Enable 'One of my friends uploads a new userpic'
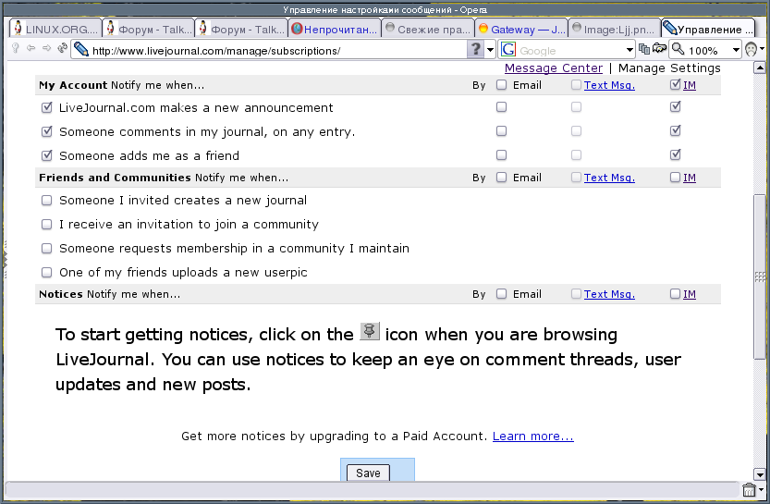 (47, 273)
